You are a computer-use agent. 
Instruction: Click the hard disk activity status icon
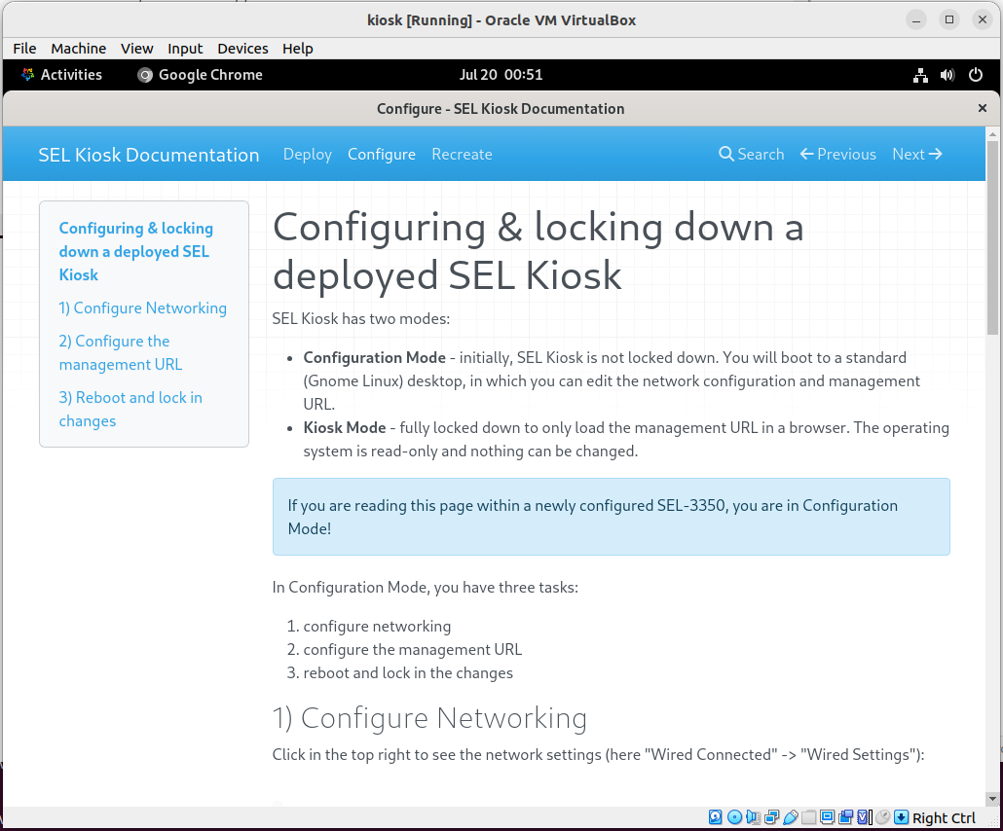coord(715,817)
